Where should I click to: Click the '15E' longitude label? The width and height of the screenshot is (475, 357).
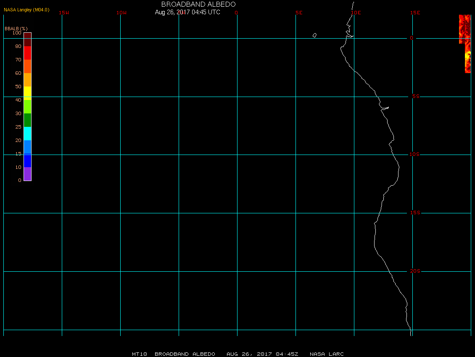(415, 13)
